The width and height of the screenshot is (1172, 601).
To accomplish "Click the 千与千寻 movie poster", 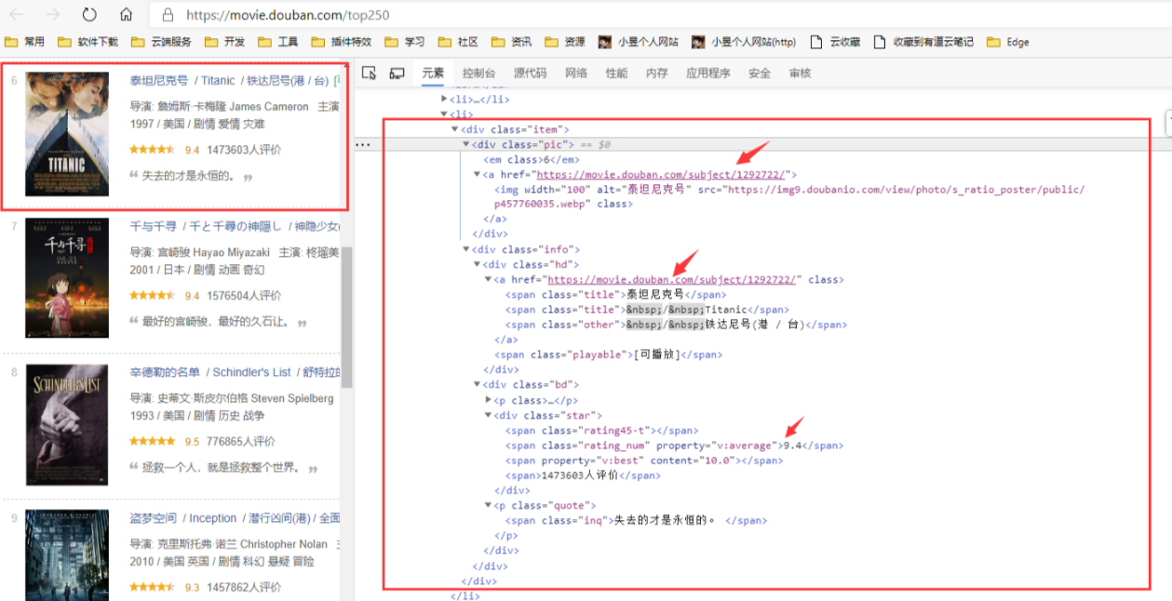I will tap(67, 278).
